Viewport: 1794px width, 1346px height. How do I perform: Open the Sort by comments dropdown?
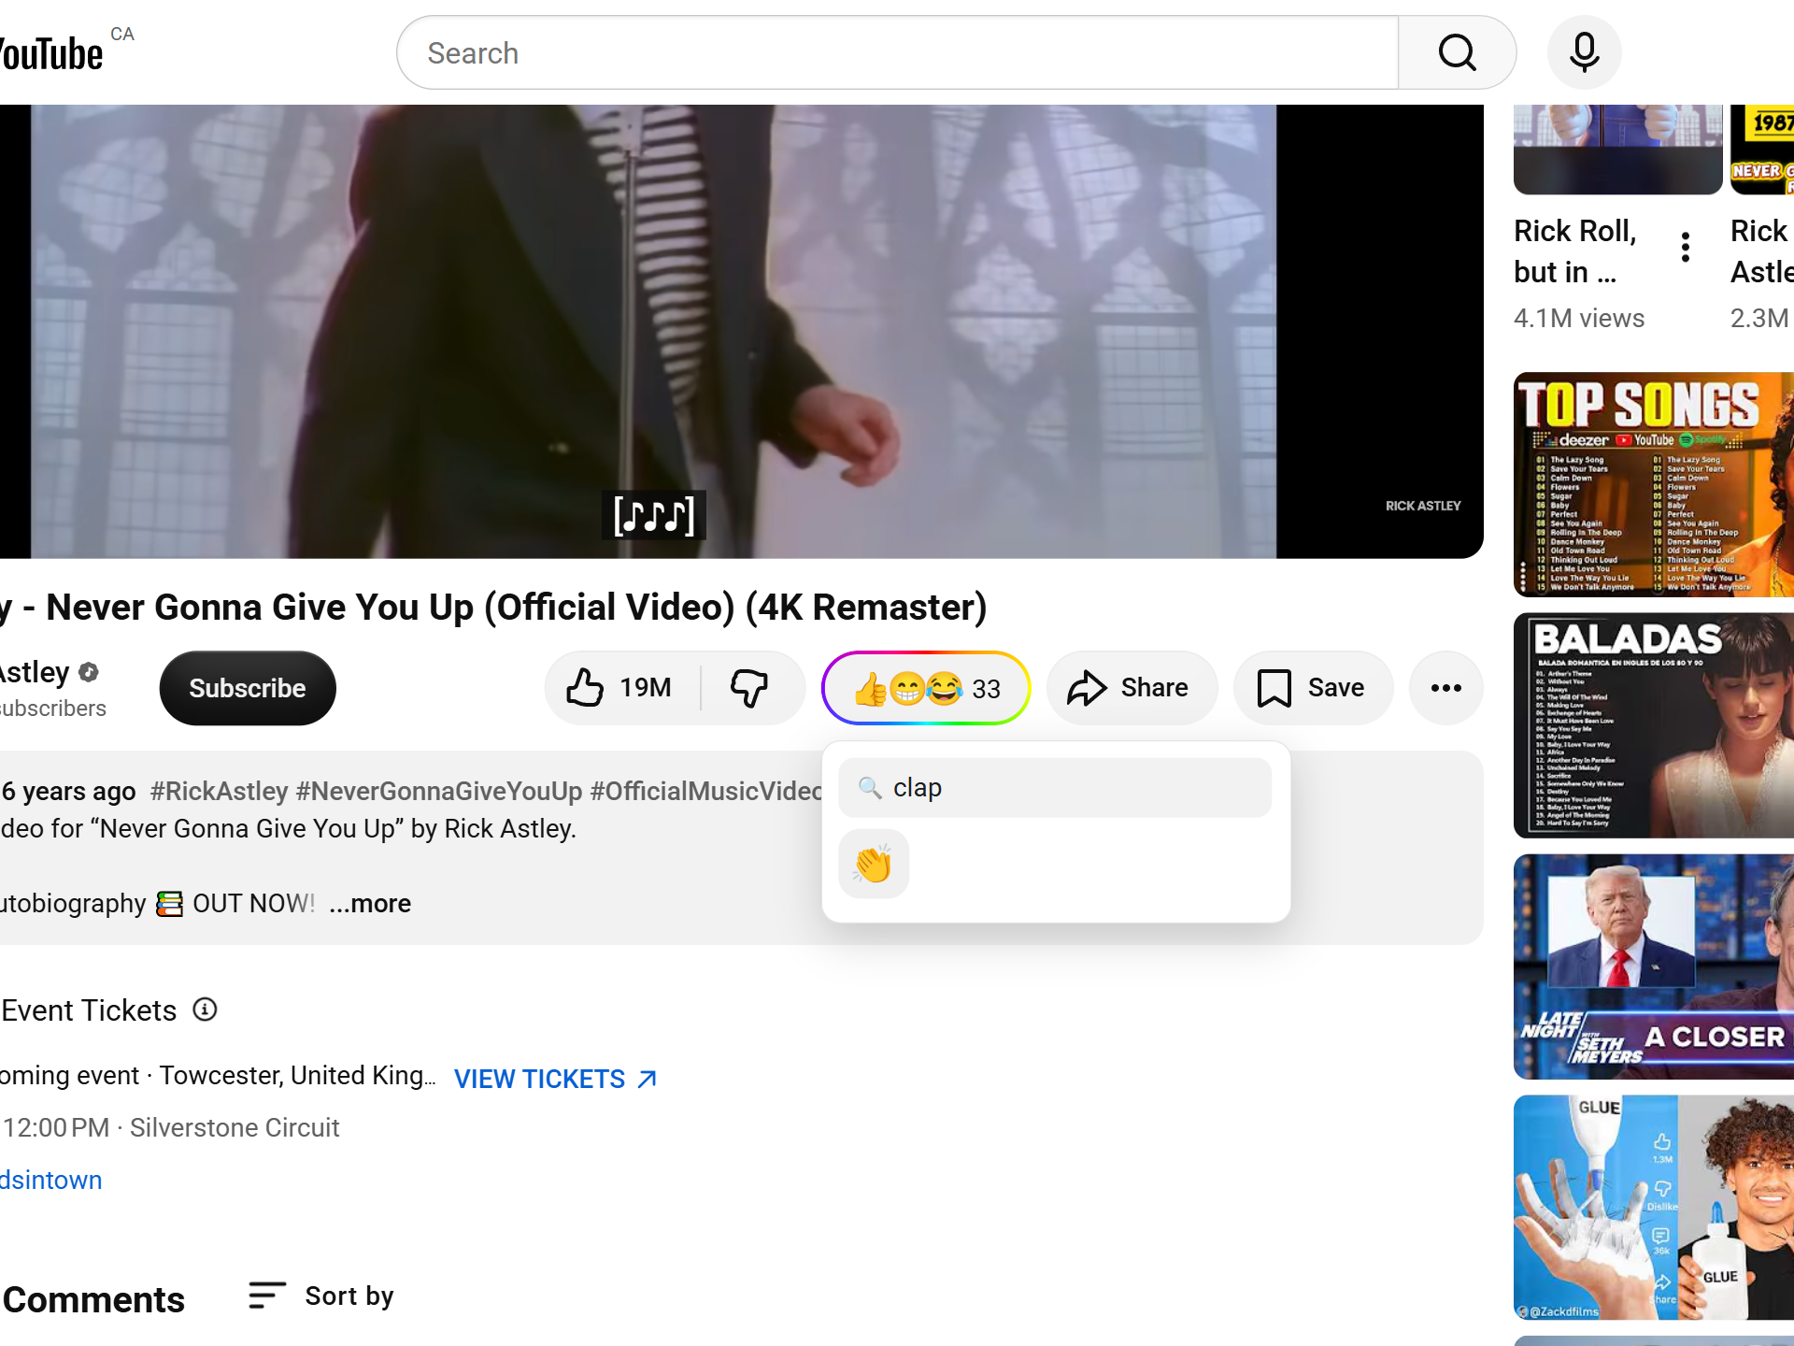(x=321, y=1296)
